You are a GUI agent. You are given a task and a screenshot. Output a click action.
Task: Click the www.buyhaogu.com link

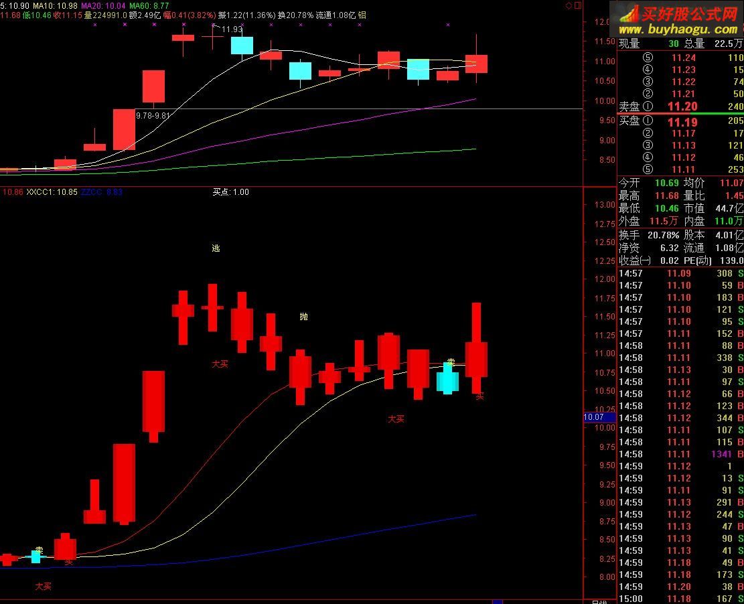point(677,29)
